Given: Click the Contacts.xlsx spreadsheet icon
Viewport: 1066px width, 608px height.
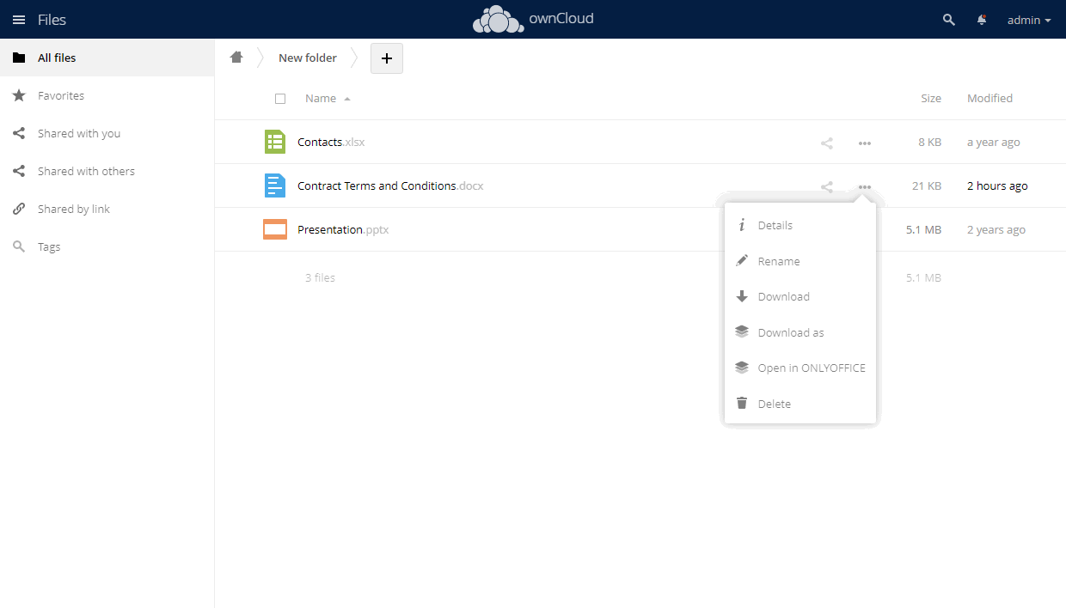Looking at the screenshot, I should point(275,142).
